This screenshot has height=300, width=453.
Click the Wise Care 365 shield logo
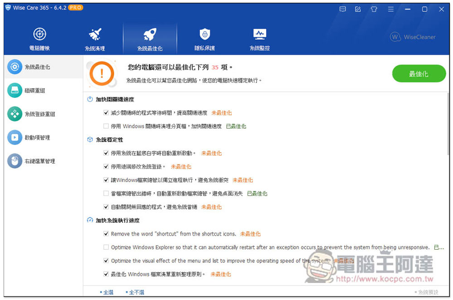pyautogui.click(x=8, y=8)
